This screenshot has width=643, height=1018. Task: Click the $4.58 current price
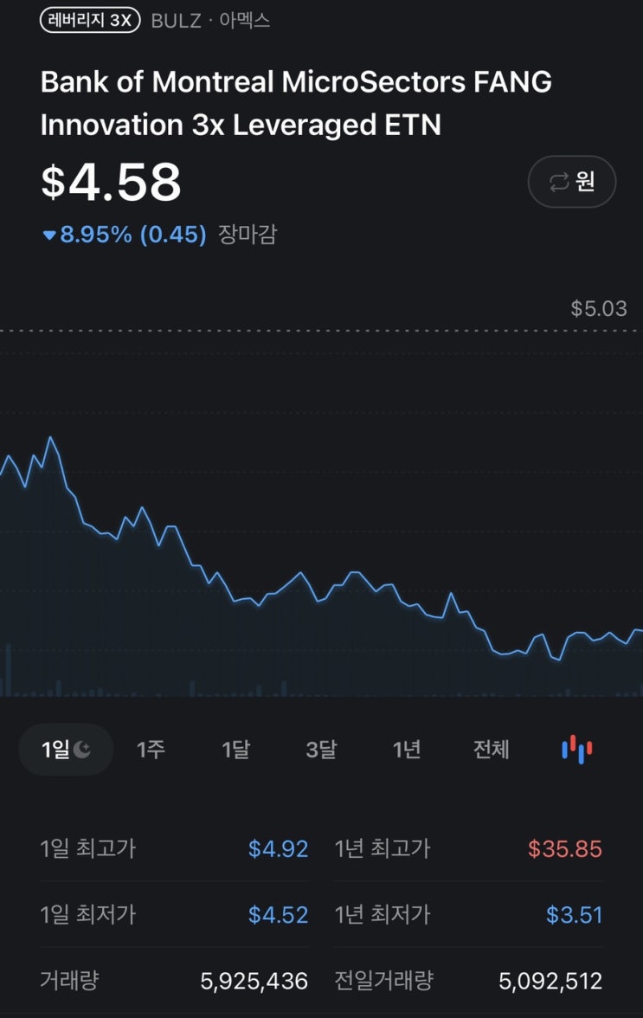(x=111, y=182)
